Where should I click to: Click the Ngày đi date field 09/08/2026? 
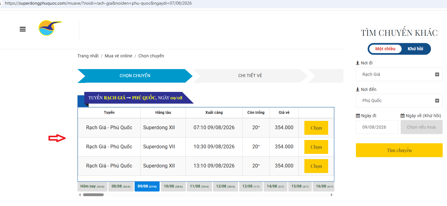coord(377,127)
